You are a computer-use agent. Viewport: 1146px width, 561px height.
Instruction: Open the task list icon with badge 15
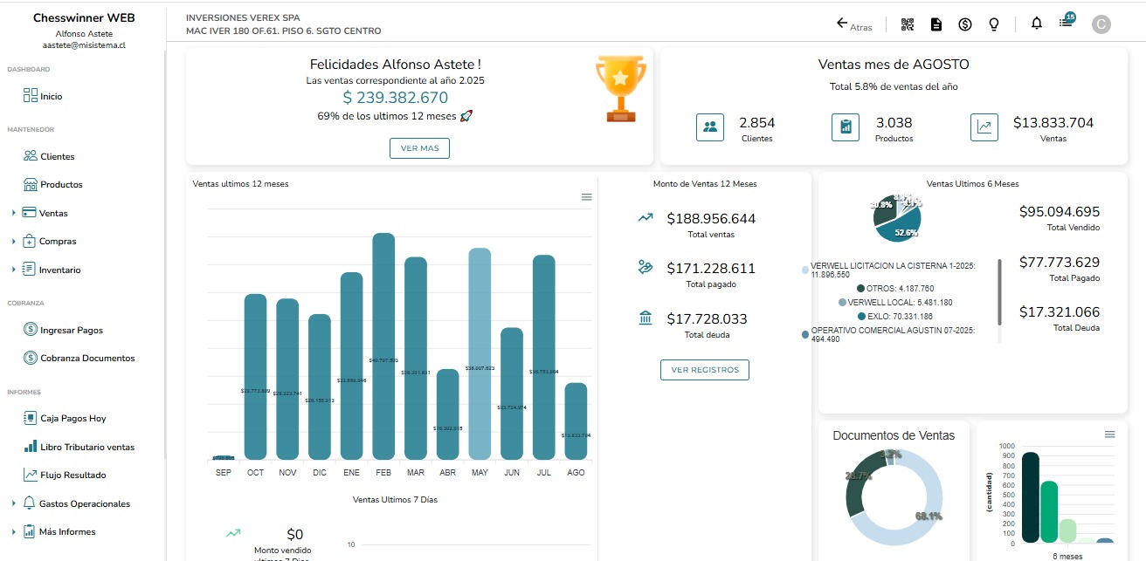1066,23
